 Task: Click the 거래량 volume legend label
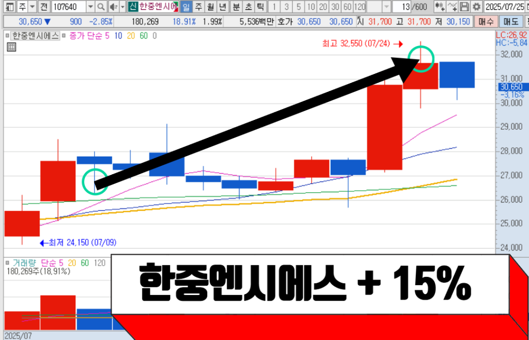(25, 262)
